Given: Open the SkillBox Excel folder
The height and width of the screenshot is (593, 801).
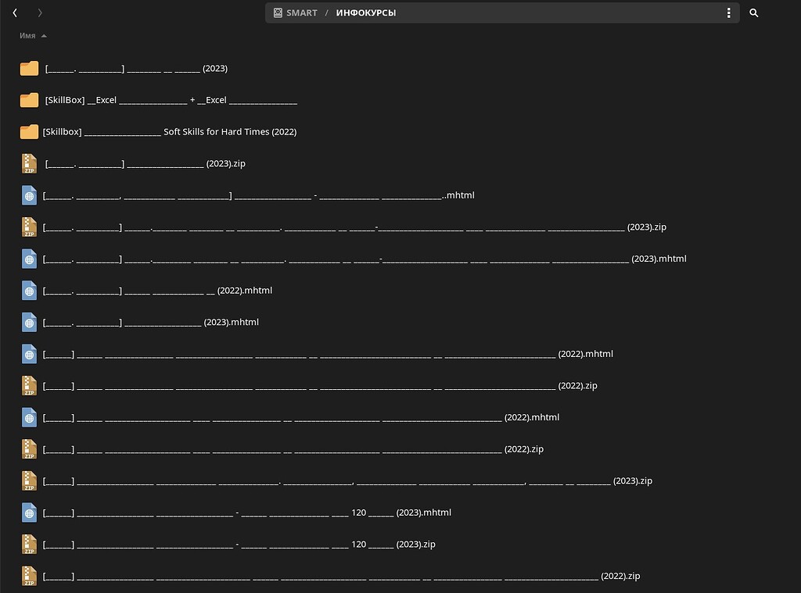Looking at the screenshot, I should pos(170,100).
